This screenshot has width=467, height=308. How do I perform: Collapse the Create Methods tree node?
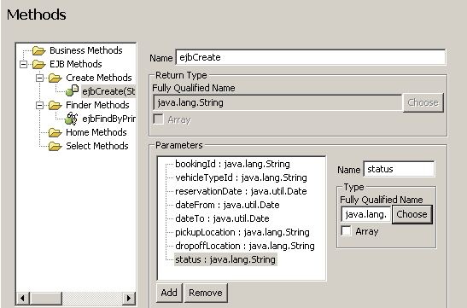[x=39, y=78]
